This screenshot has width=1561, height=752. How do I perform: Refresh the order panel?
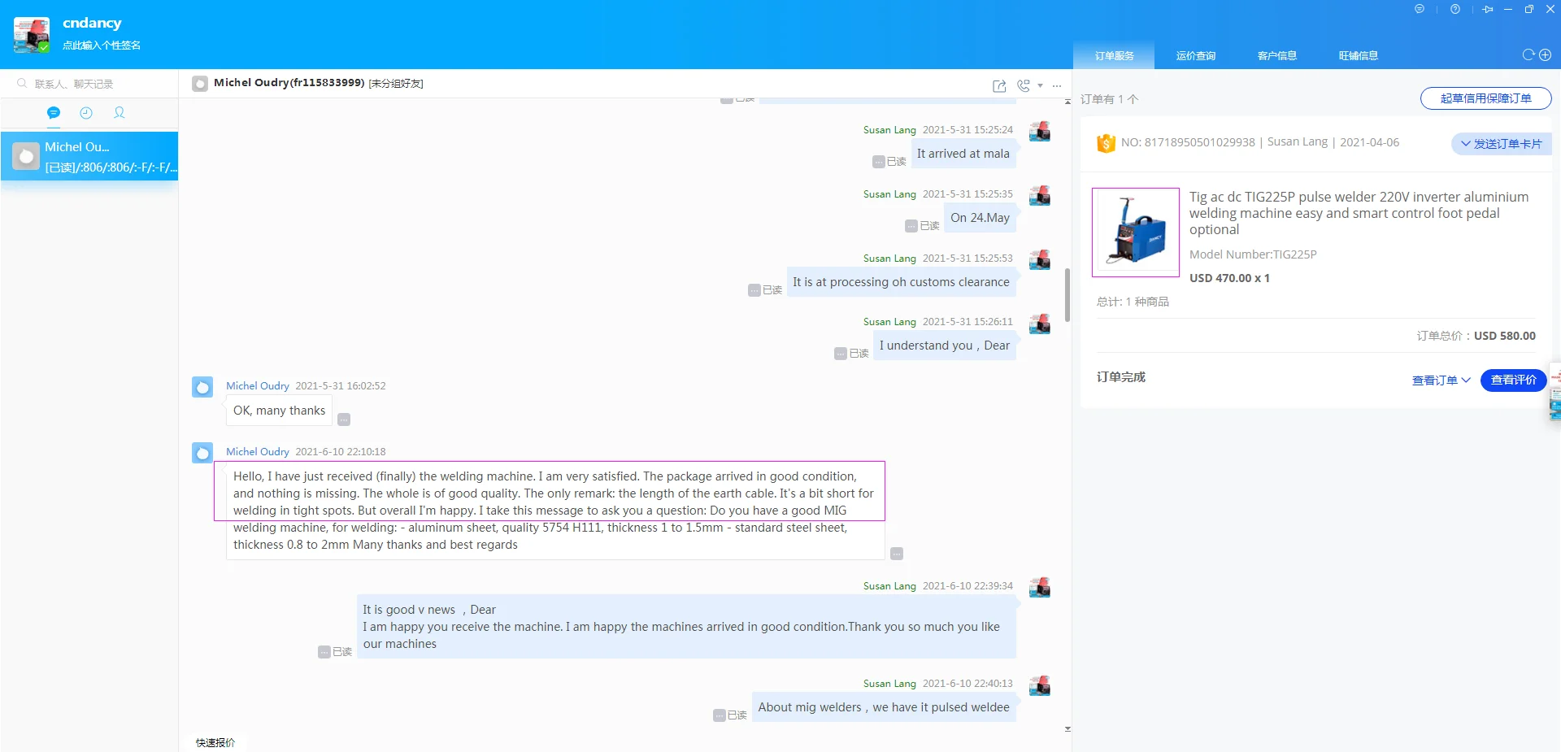click(1528, 55)
